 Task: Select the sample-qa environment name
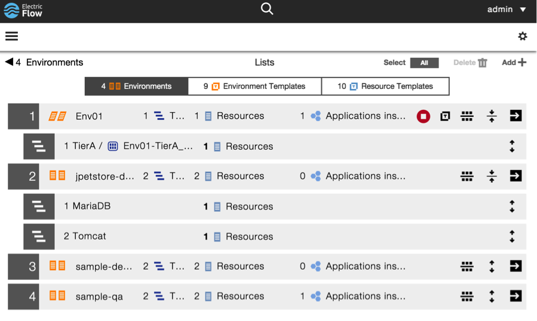[99, 297]
